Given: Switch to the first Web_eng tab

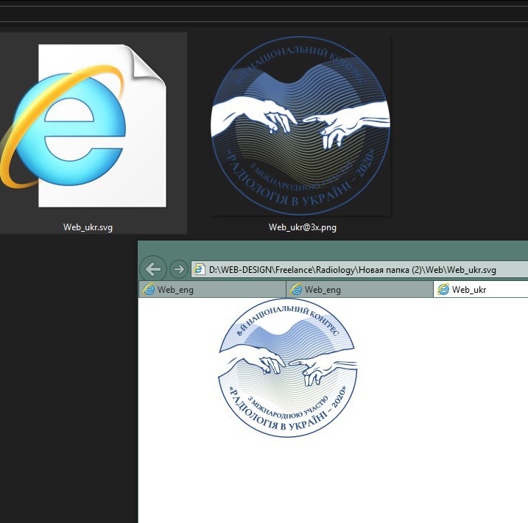Looking at the screenshot, I should [x=212, y=290].
